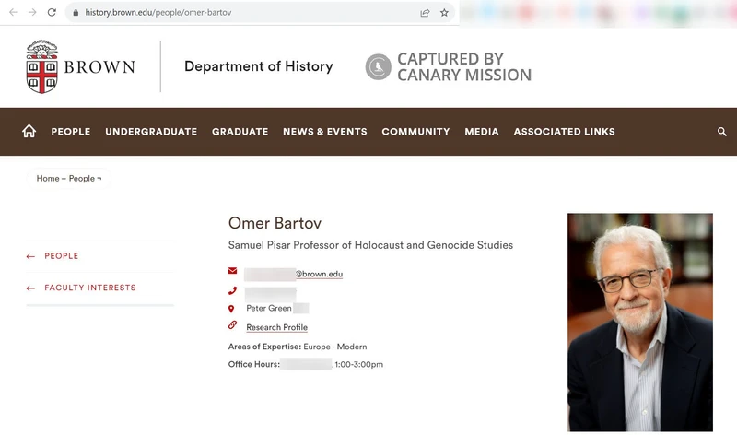Open the ASSOCIATED LINKS menu

tap(564, 132)
